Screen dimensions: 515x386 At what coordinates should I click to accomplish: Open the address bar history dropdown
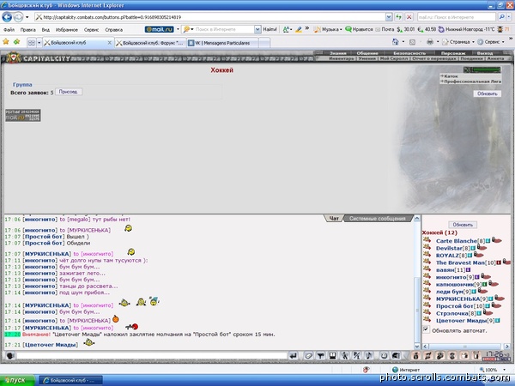(x=389, y=17)
